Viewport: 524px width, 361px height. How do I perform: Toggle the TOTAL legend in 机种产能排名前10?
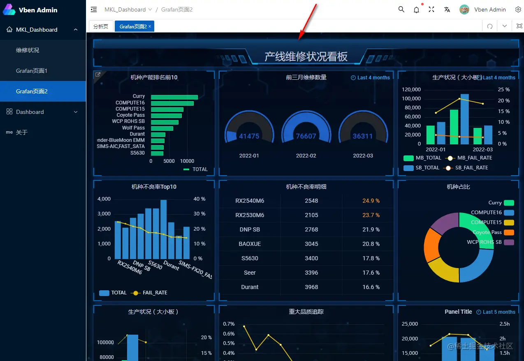196,169
